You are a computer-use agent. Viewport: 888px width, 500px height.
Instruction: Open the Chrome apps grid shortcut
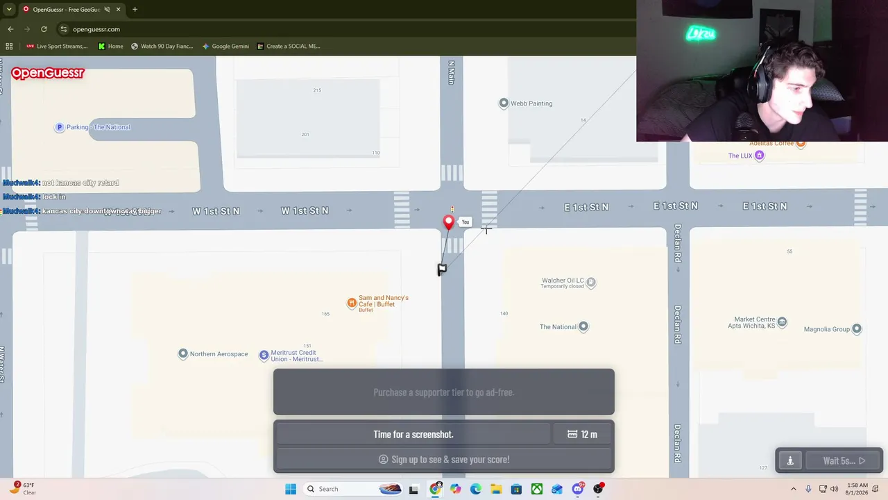(9, 47)
